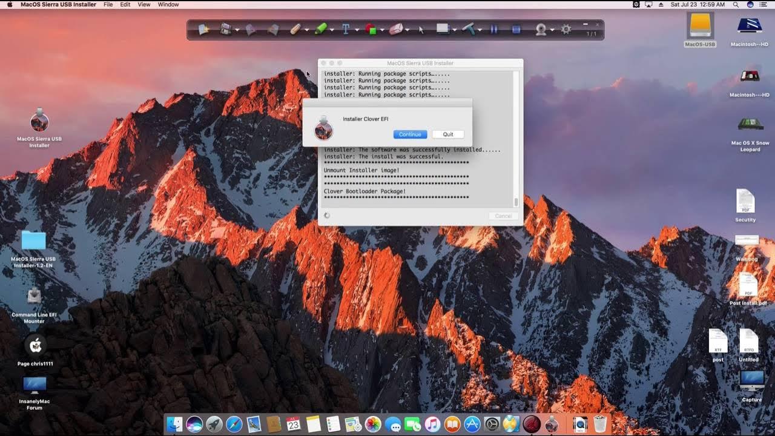Select Security PDF file on desktop
Image resolution: width=775 pixels, height=436 pixels.
[745, 206]
